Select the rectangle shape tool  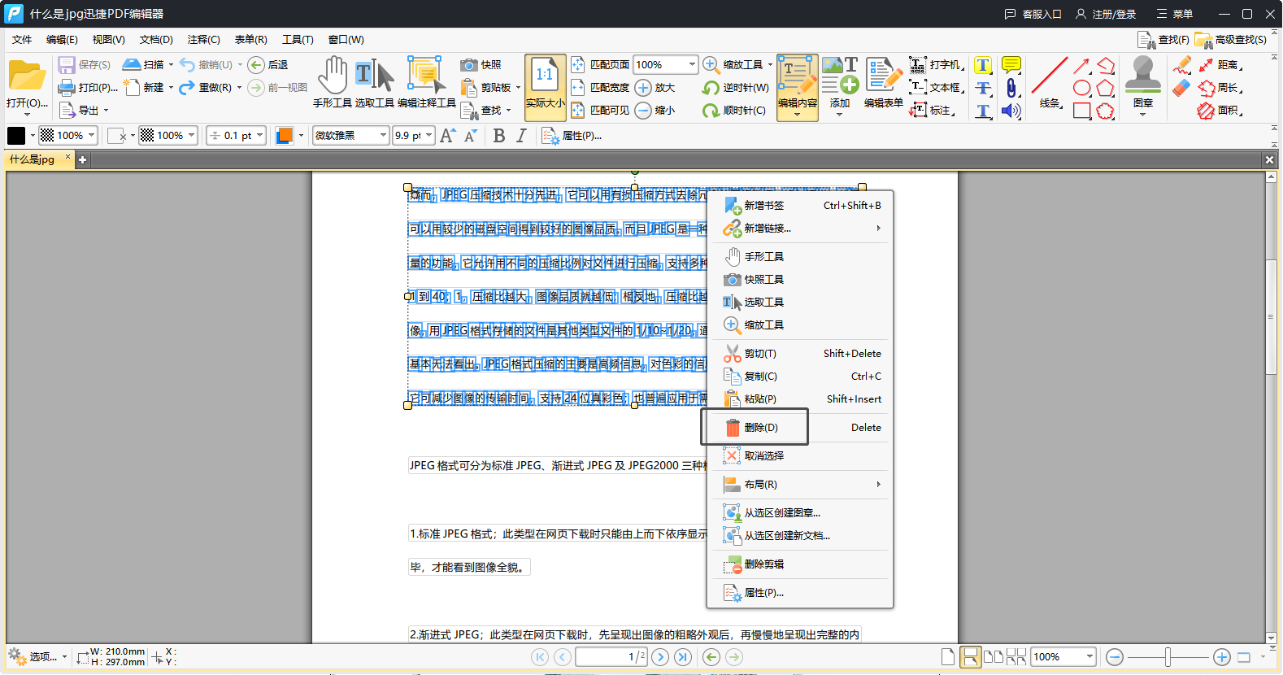[1081, 110]
